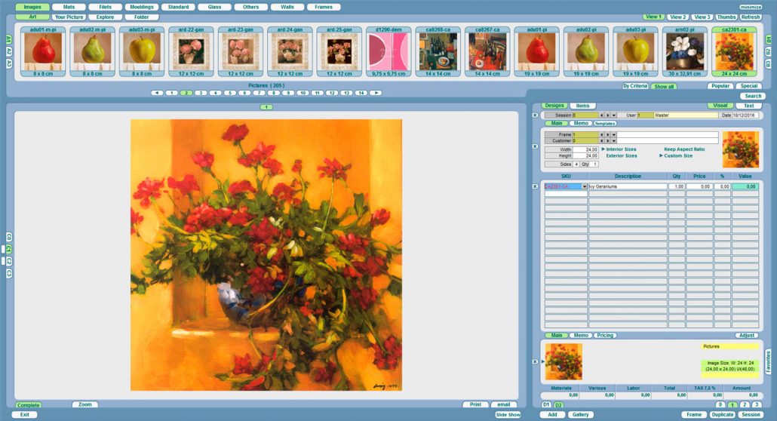This screenshot has height=421, width=777.
Task: Click the Print button
Action: click(x=476, y=404)
